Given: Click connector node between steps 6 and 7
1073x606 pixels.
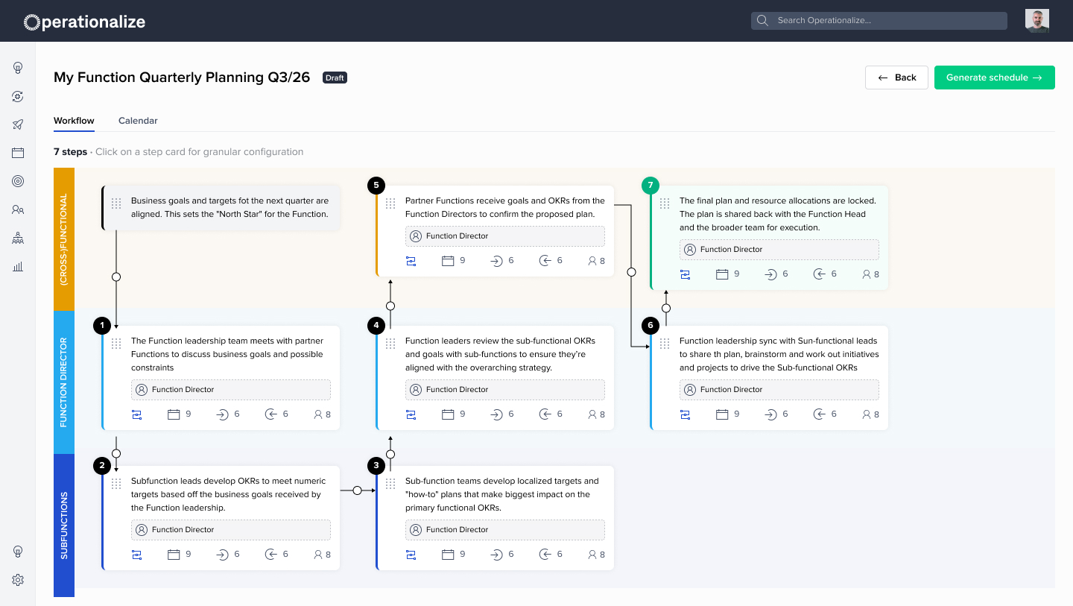Looking at the screenshot, I should (666, 308).
